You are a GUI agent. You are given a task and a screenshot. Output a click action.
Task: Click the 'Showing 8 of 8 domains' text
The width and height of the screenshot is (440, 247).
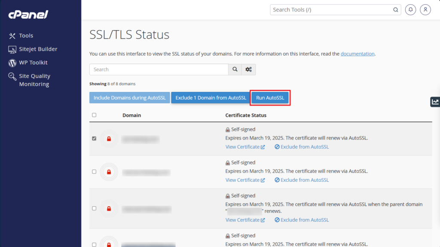coord(112,84)
